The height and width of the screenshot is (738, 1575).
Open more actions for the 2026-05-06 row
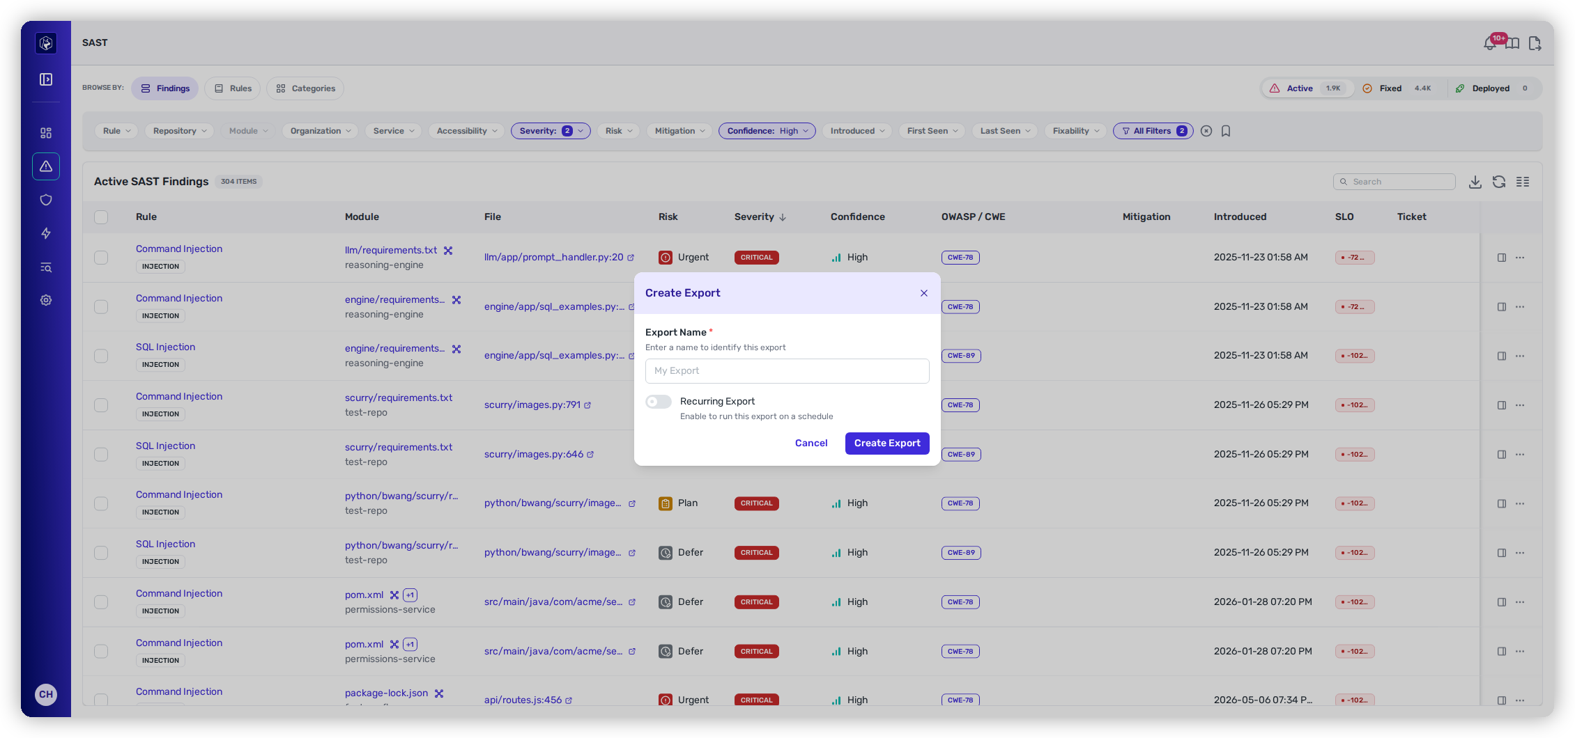tap(1520, 700)
